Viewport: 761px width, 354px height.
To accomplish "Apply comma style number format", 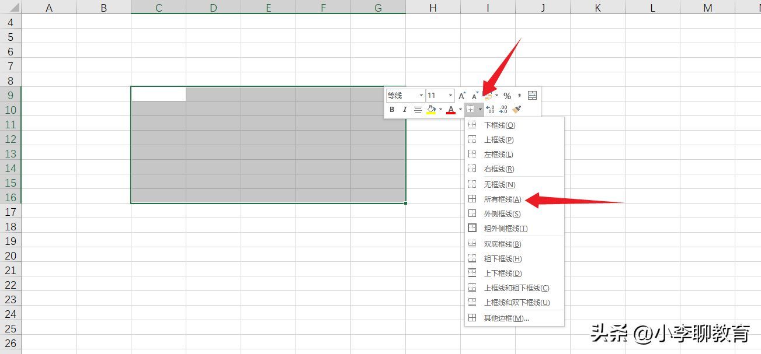I will [519, 94].
